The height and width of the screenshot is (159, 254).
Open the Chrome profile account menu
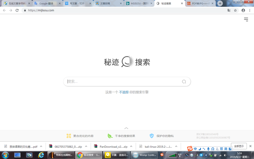point(243,10)
